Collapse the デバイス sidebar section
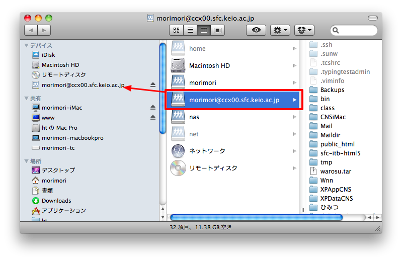The image size is (402, 261). 27,45
